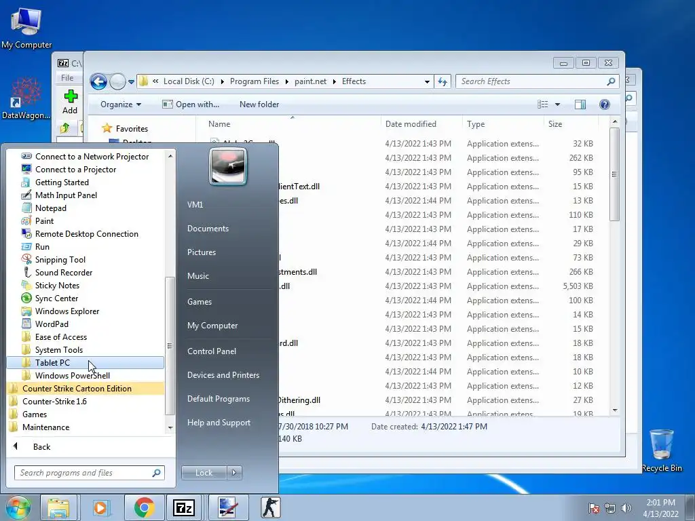Open the network tray icon
695x521 pixels.
(x=610, y=508)
